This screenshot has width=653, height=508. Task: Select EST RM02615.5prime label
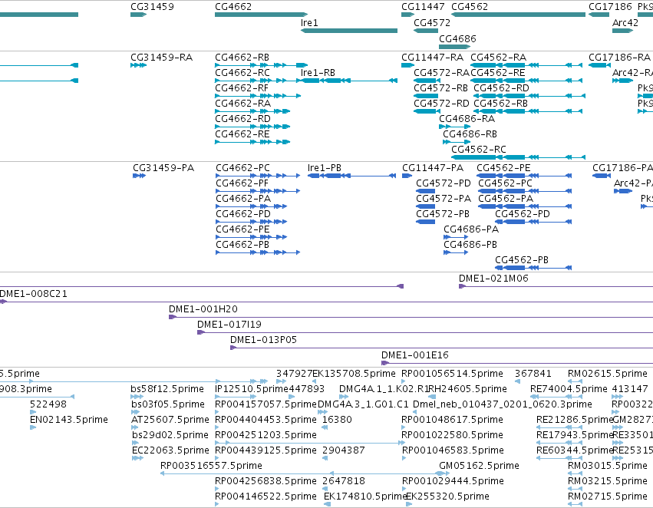pos(607,374)
